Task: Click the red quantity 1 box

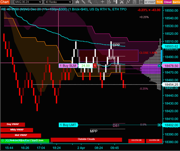Action: click(x=95, y=66)
